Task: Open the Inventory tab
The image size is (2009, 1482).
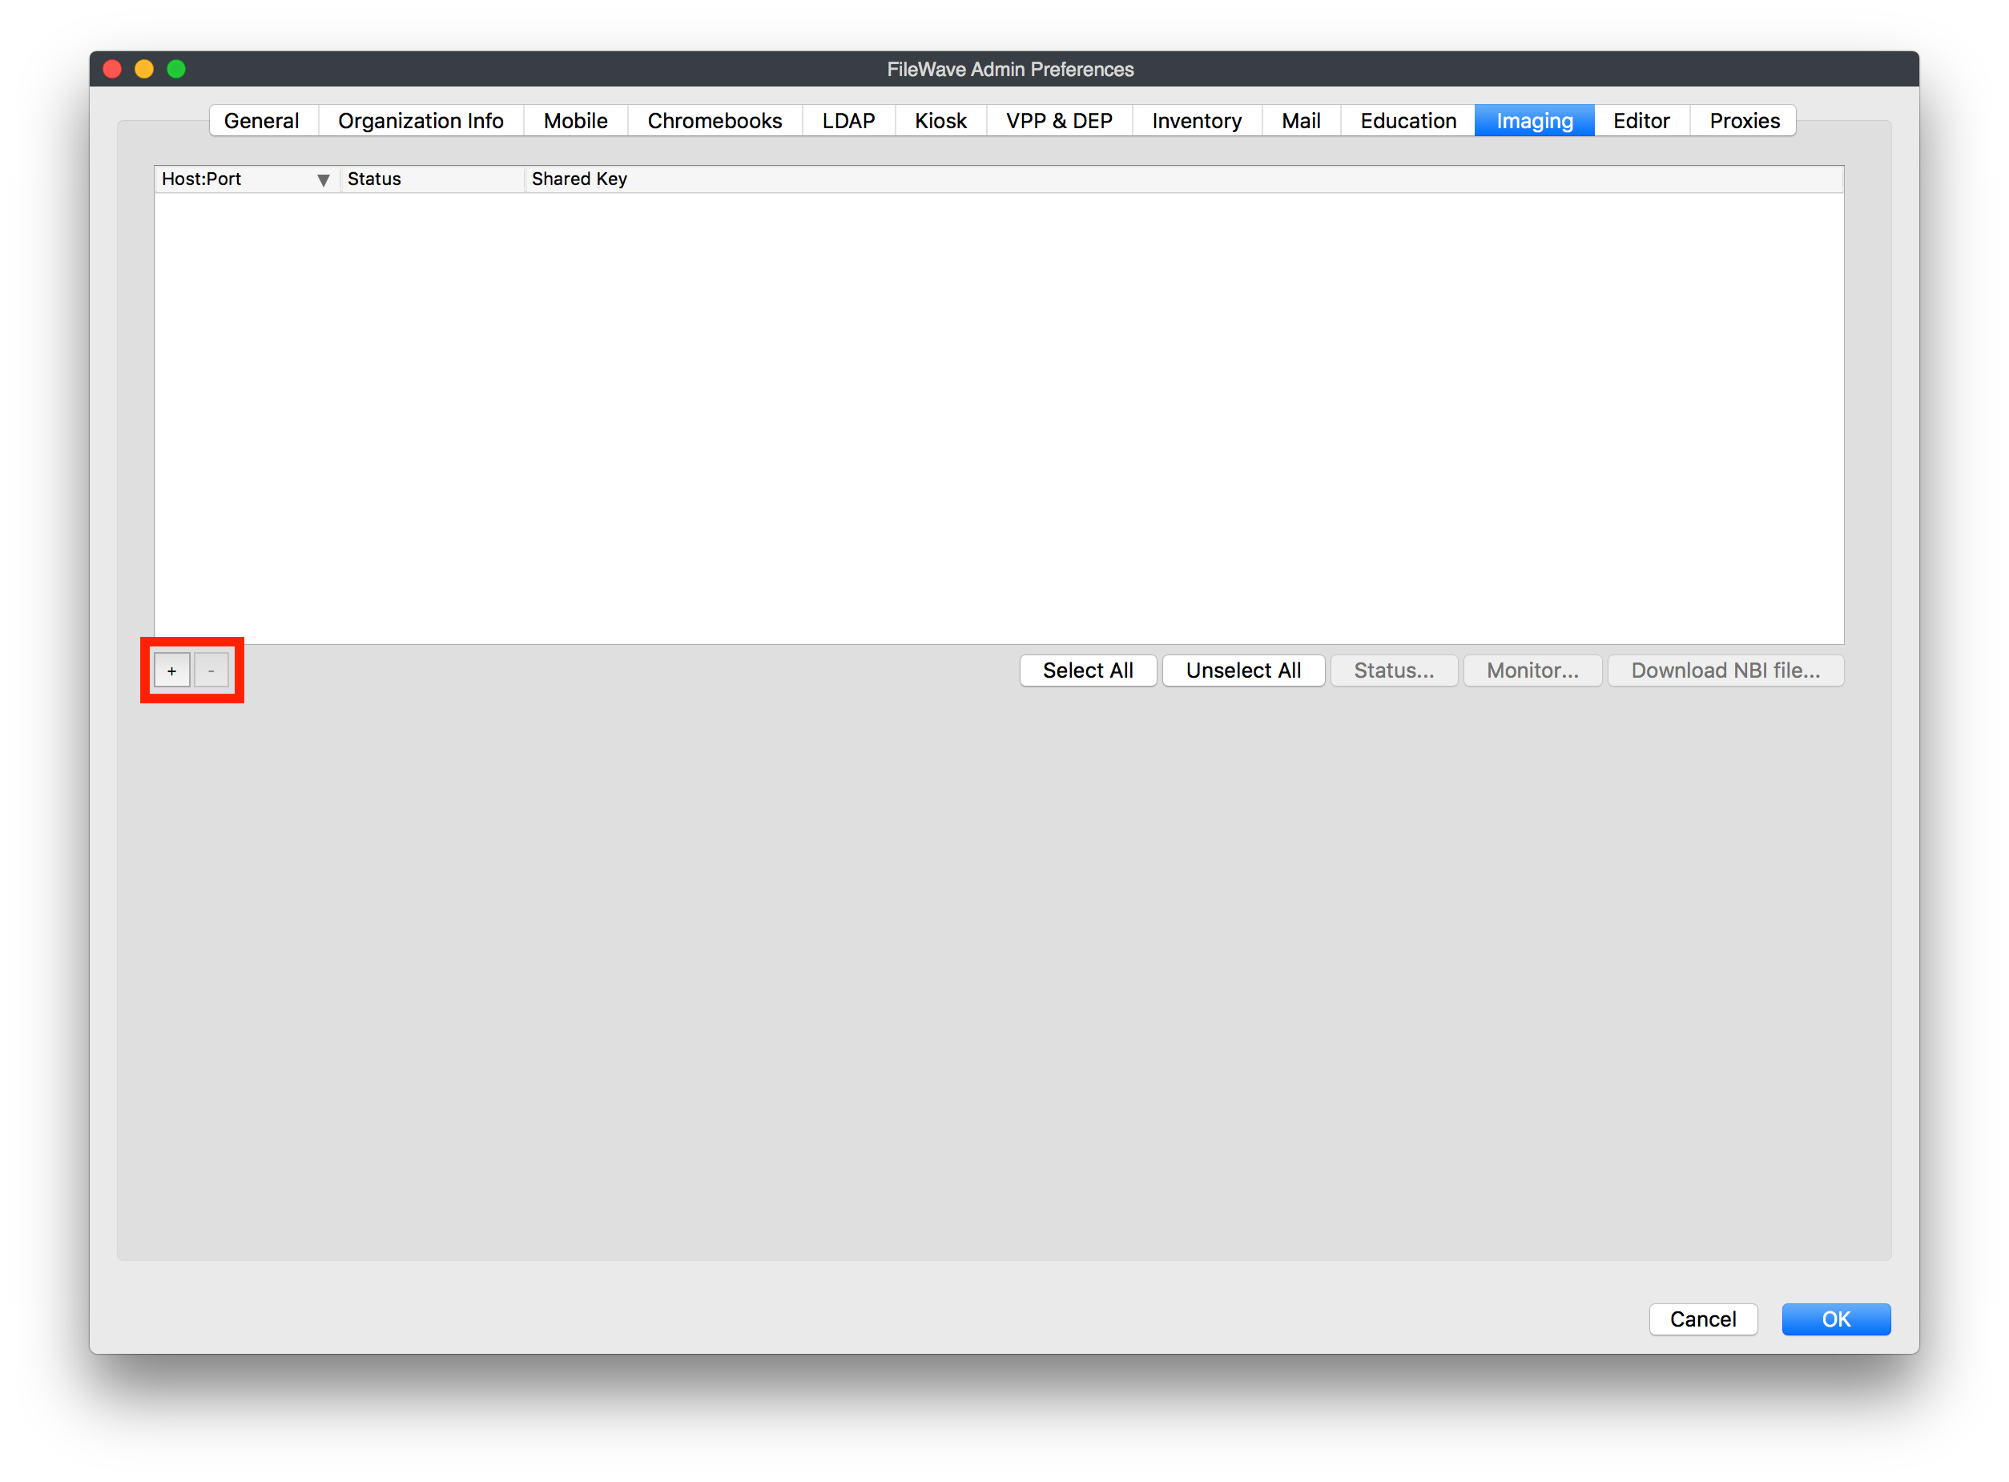Action: click(x=1198, y=121)
